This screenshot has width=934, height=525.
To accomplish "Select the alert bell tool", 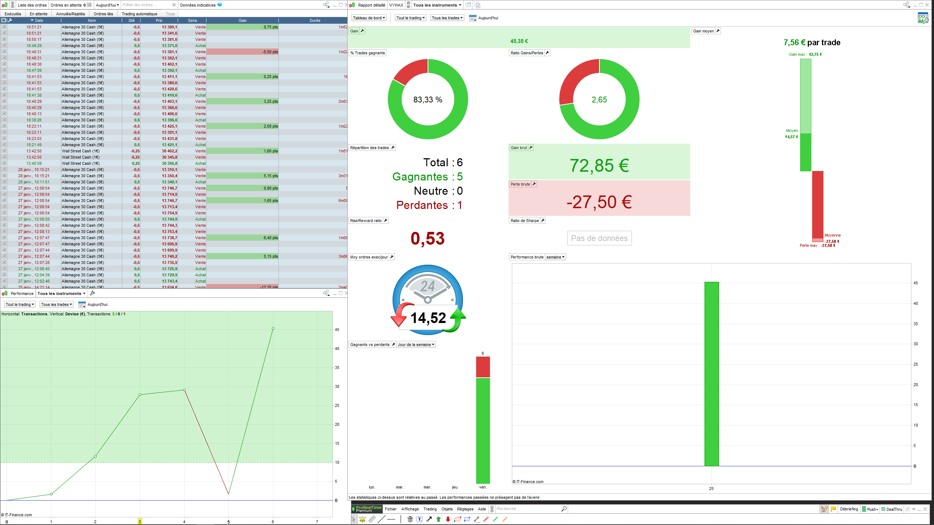I will [x=362, y=519].
